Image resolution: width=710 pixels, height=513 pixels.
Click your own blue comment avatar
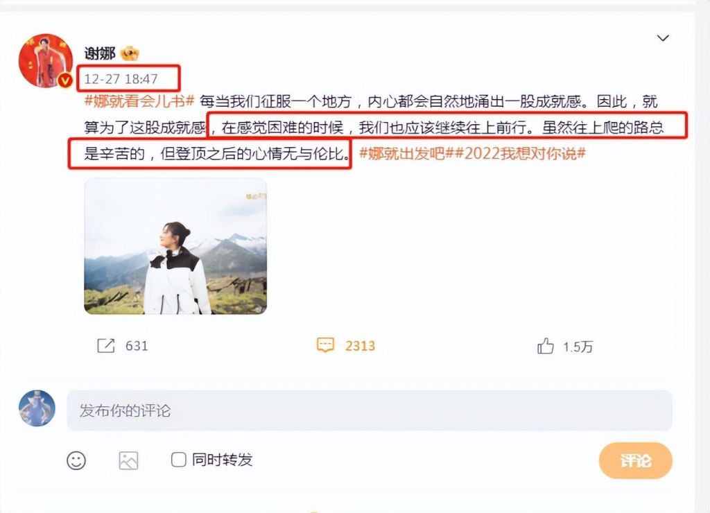click(37, 408)
